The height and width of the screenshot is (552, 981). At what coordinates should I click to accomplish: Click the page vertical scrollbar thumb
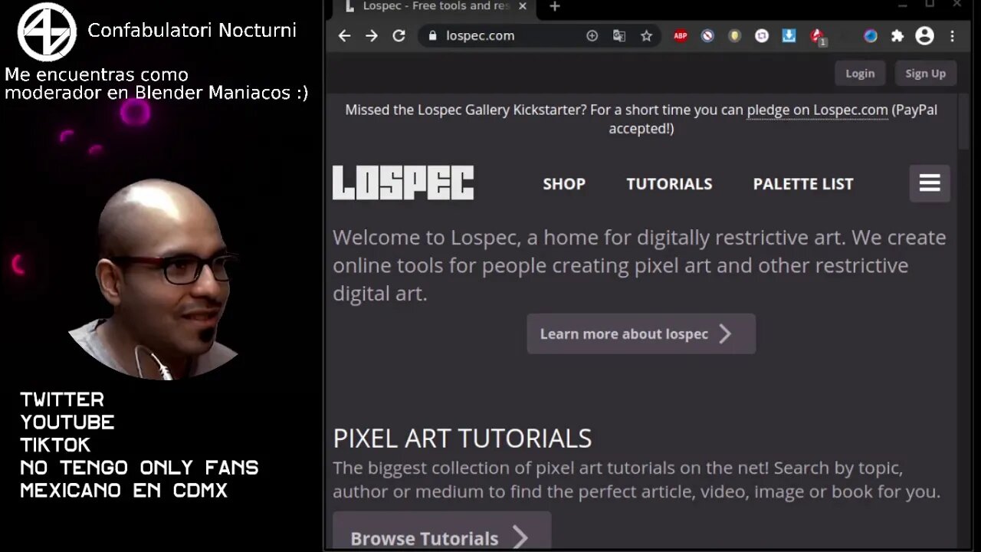tap(963, 121)
